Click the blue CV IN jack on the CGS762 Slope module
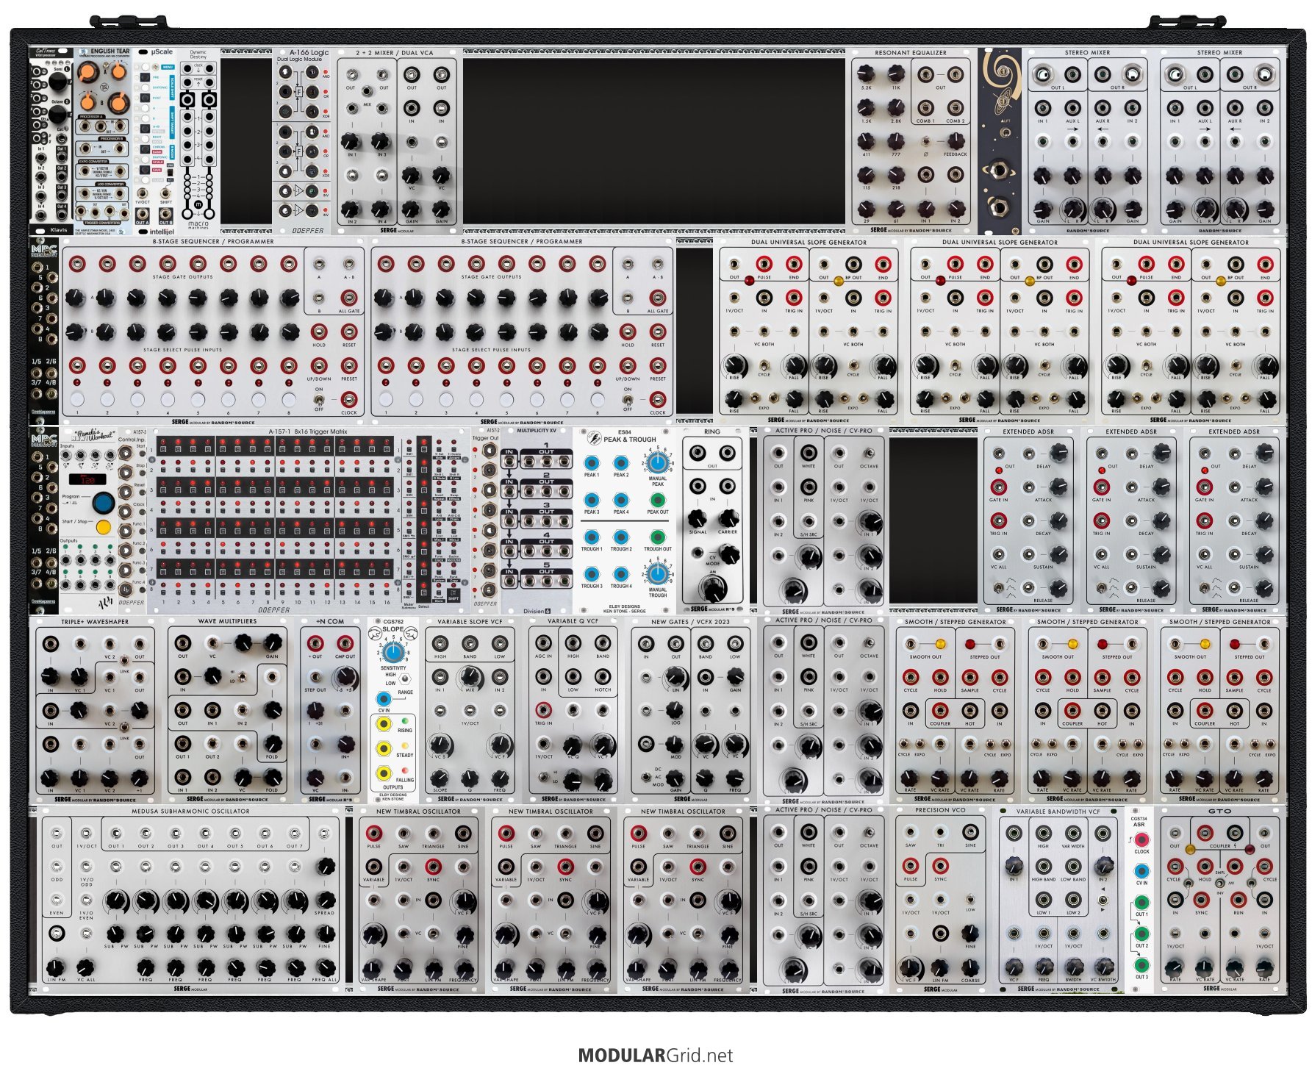1312x1071 pixels. point(383,698)
